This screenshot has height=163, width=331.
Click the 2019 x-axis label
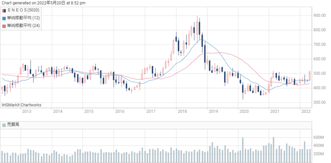213,111
